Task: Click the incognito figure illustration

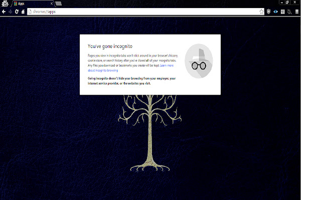Action: [x=199, y=61]
